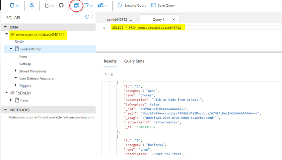Click the "Notebooks is currently not available" message

point(52,117)
